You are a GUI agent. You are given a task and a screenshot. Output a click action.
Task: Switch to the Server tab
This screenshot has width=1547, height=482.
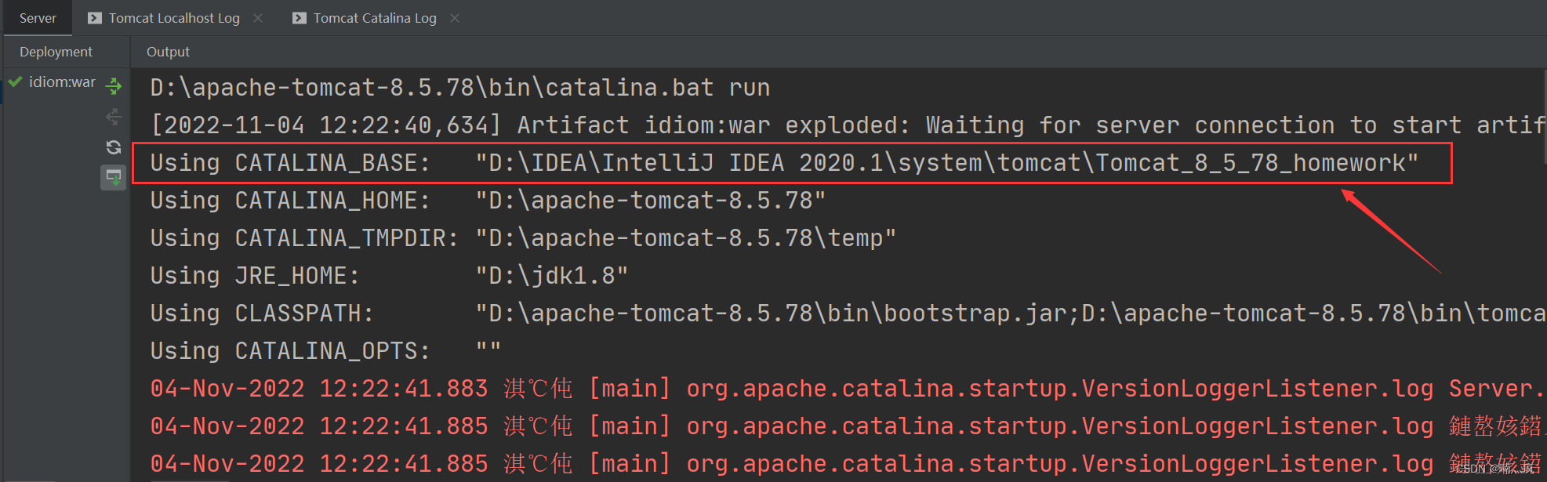pos(38,18)
